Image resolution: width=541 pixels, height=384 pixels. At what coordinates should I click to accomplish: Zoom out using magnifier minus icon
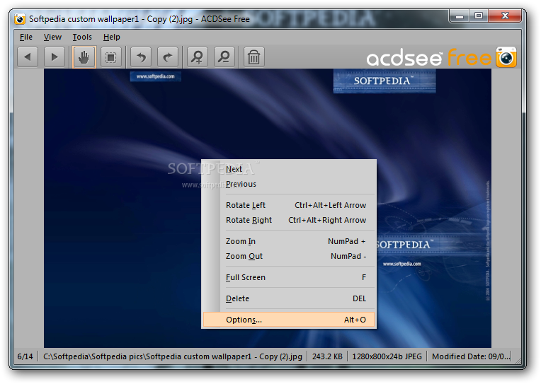pos(224,57)
